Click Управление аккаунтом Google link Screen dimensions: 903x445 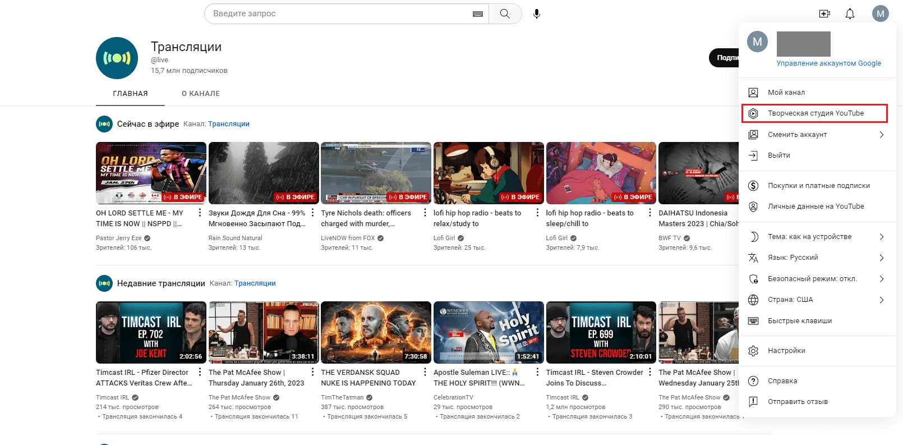point(828,63)
